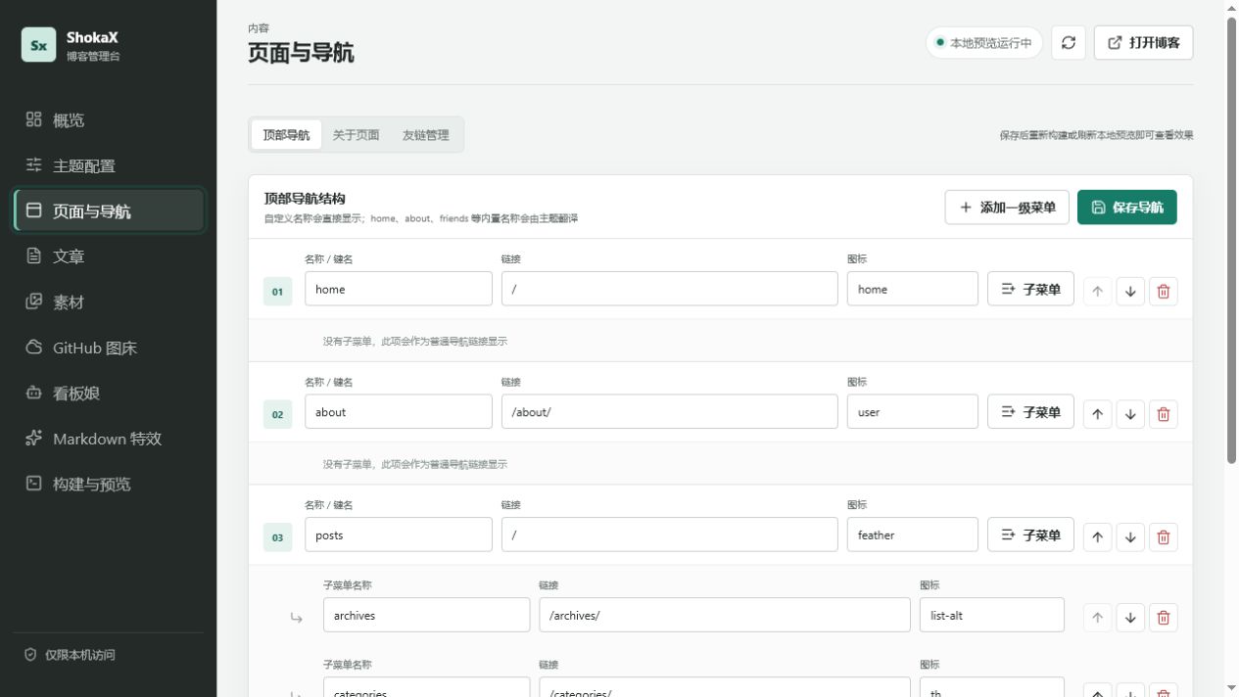This screenshot has height=697, width=1239.
Task: Focus the link field of posts row
Action: click(670, 535)
